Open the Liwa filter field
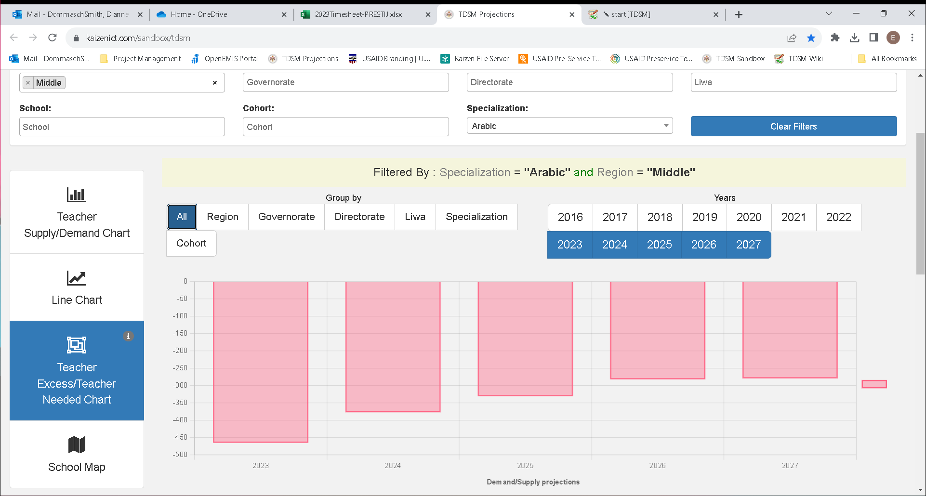This screenshot has height=496, width=926. pos(794,82)
